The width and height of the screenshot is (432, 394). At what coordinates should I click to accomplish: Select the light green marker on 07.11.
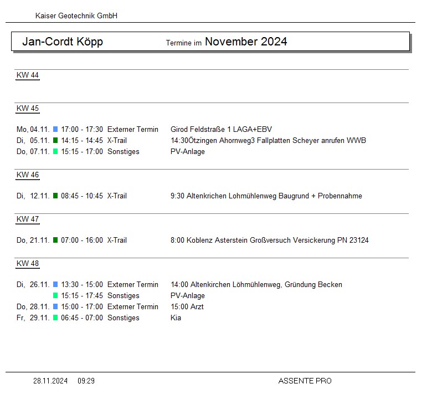pos(55,152)
